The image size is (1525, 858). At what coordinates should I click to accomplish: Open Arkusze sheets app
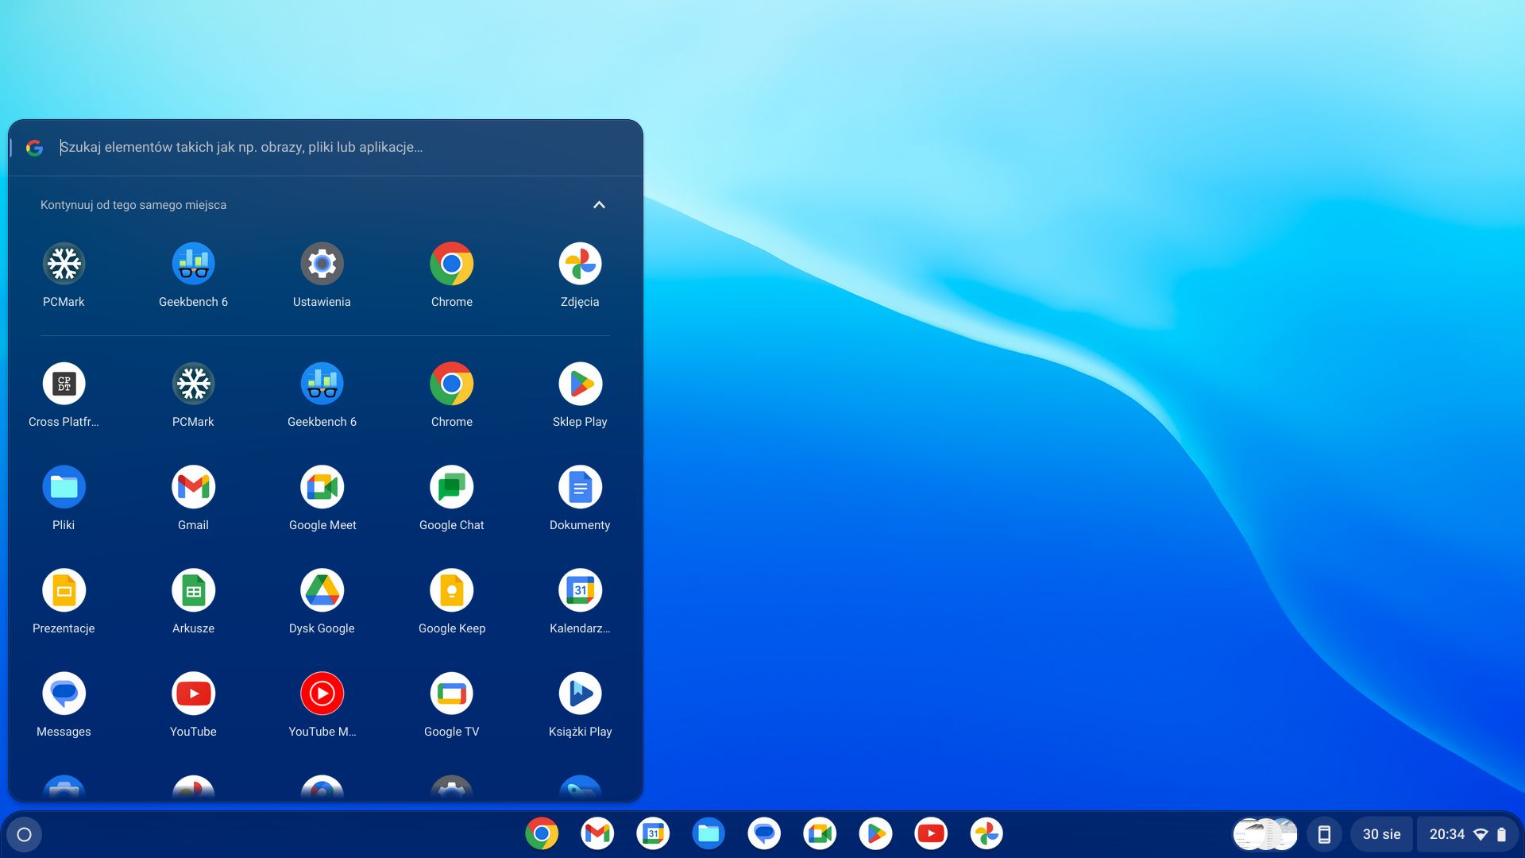click(193, 601)
